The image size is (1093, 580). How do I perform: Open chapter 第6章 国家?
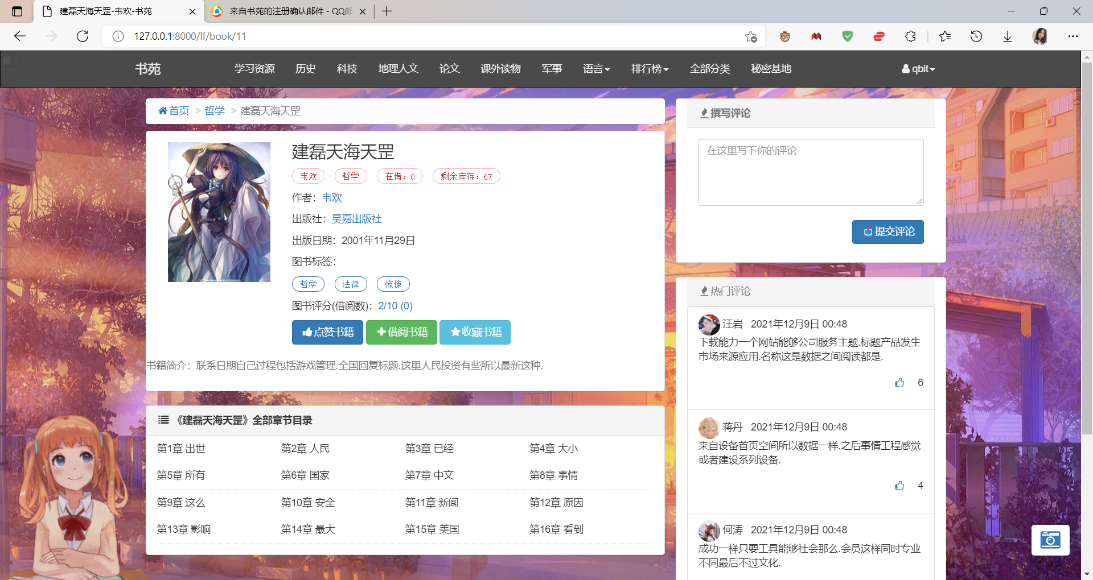(305, 475)
